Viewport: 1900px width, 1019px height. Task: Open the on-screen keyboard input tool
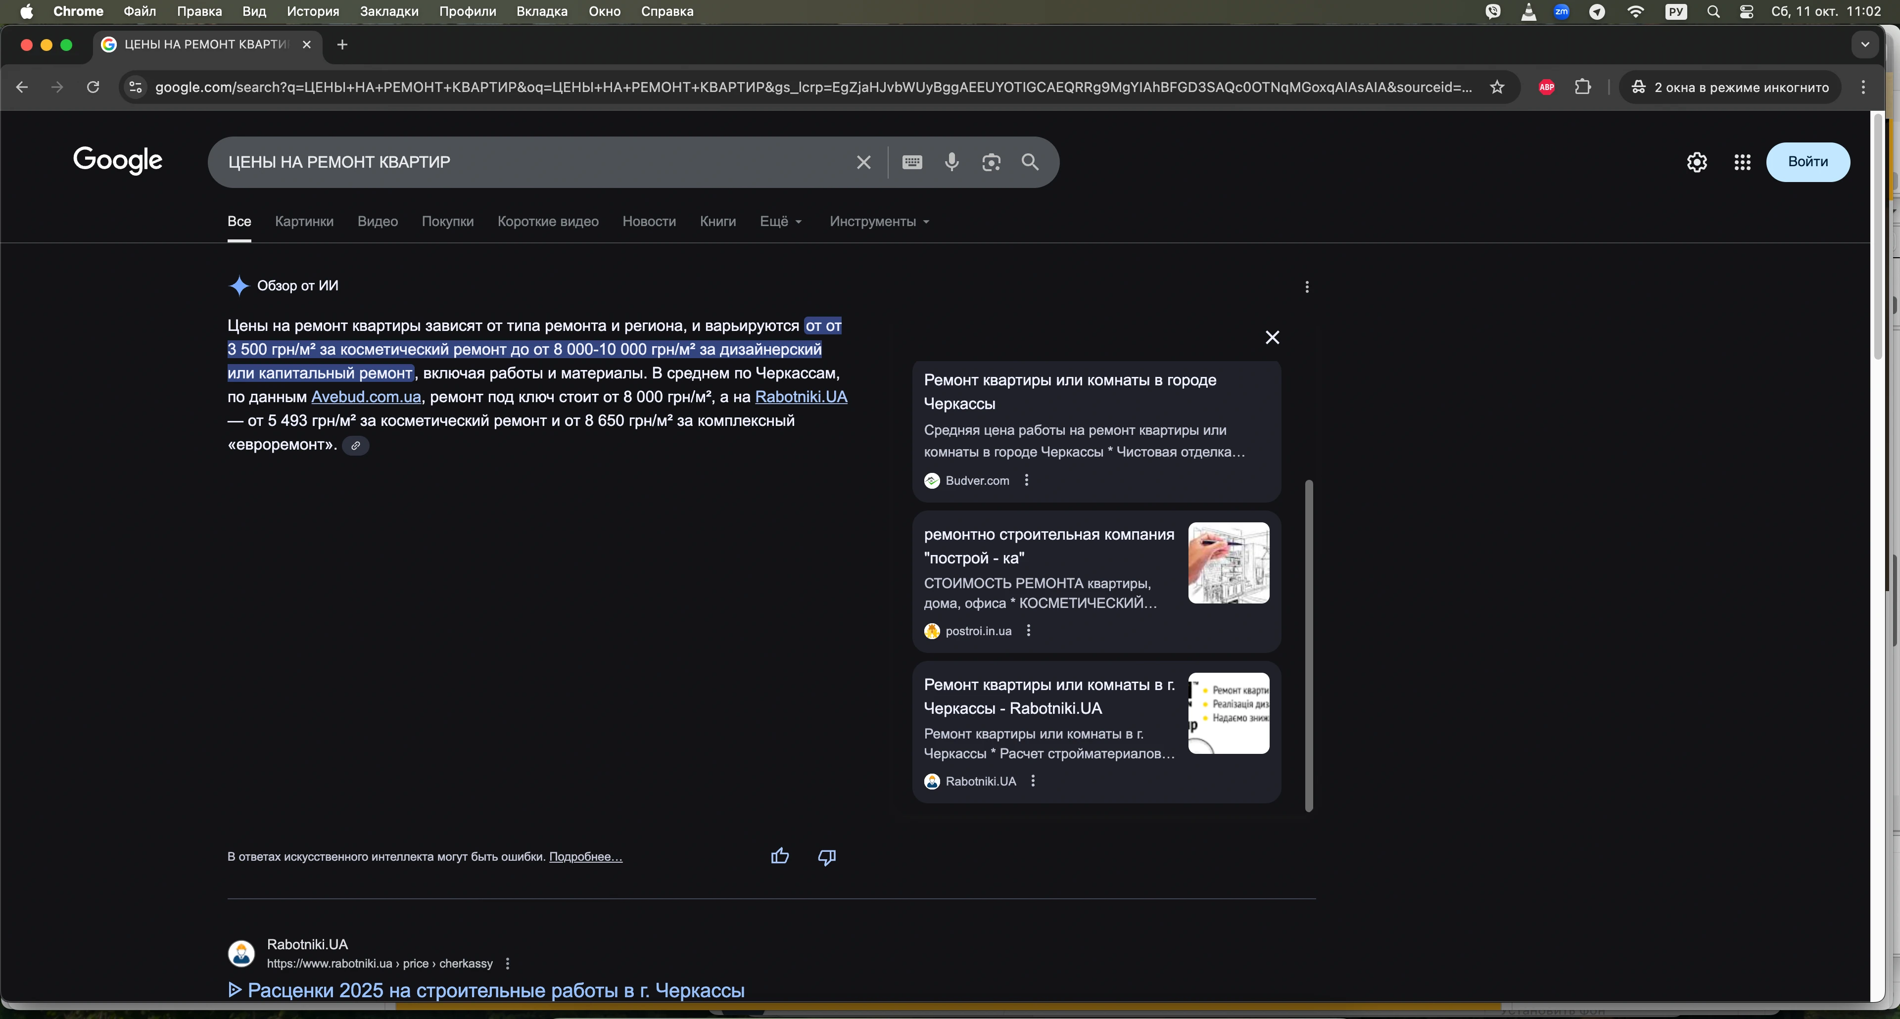(911, 162)
